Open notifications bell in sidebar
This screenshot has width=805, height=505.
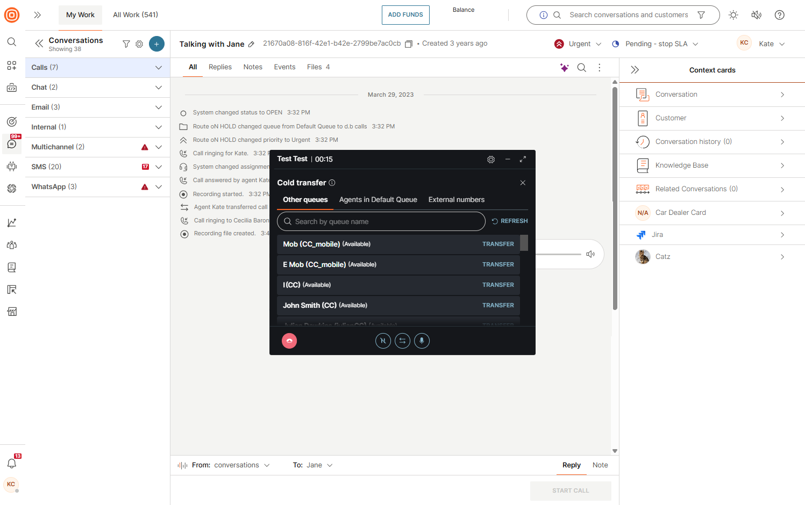12,463
